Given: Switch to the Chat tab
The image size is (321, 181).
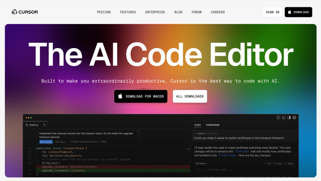Looking at the screenshot, I should click(x=197, y=125).
